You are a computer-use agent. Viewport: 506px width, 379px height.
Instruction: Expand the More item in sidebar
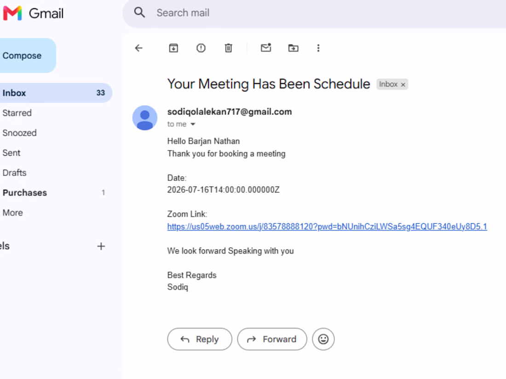click(12, 213)
